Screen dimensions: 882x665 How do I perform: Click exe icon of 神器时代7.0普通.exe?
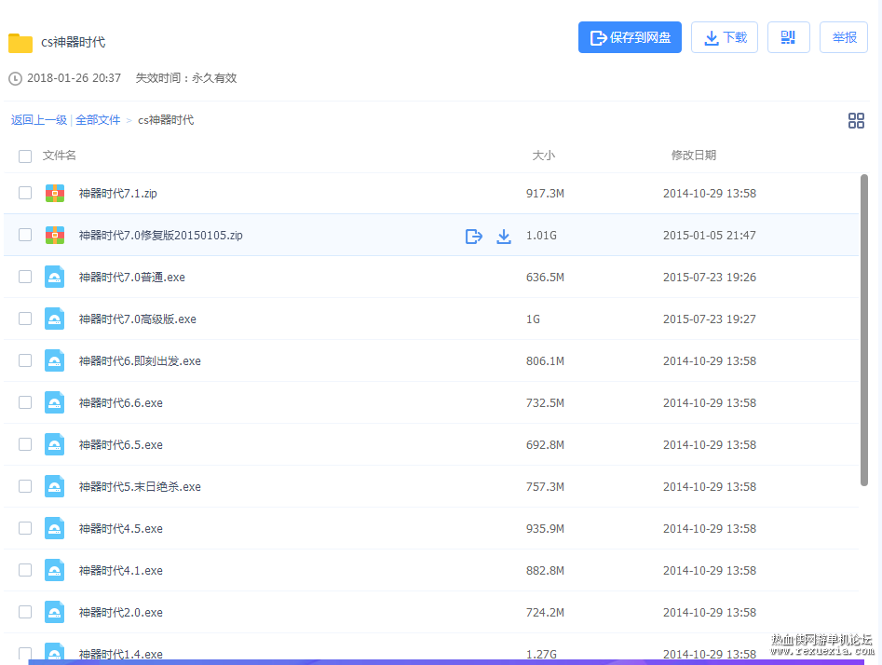point(55,277)
